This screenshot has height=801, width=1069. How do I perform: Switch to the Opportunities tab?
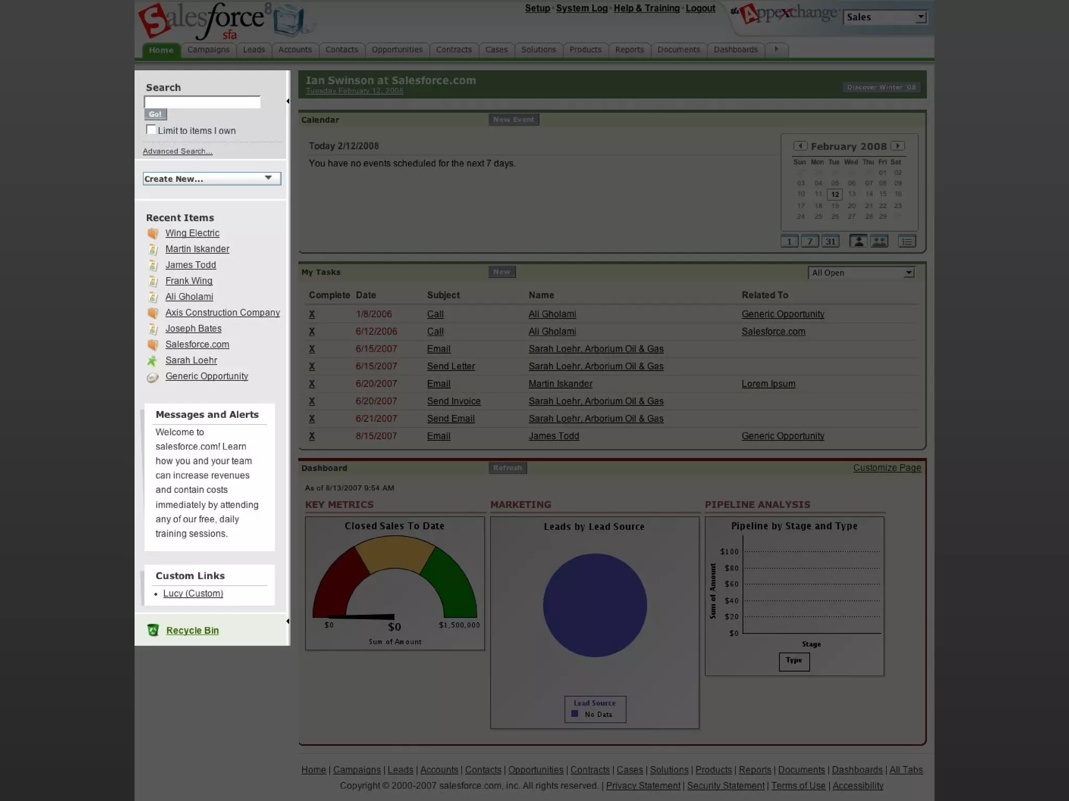[x=397, y=50]
